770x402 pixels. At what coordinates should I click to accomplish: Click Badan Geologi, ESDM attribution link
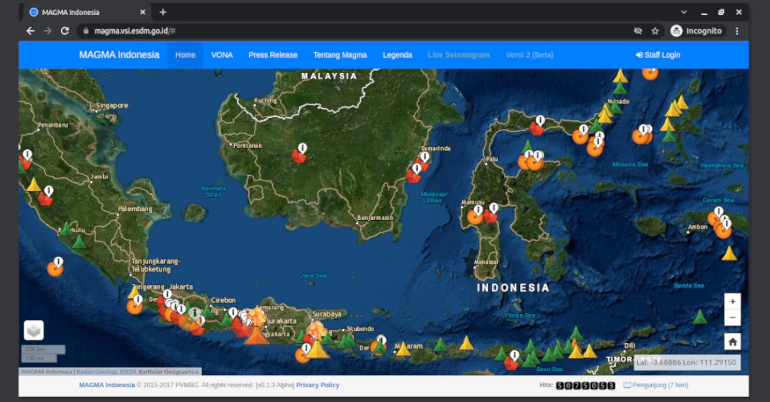[107, 371]
